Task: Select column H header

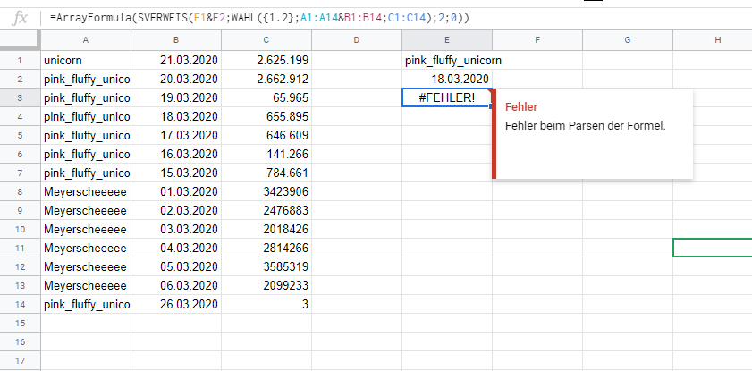Action: pos(713,40)
